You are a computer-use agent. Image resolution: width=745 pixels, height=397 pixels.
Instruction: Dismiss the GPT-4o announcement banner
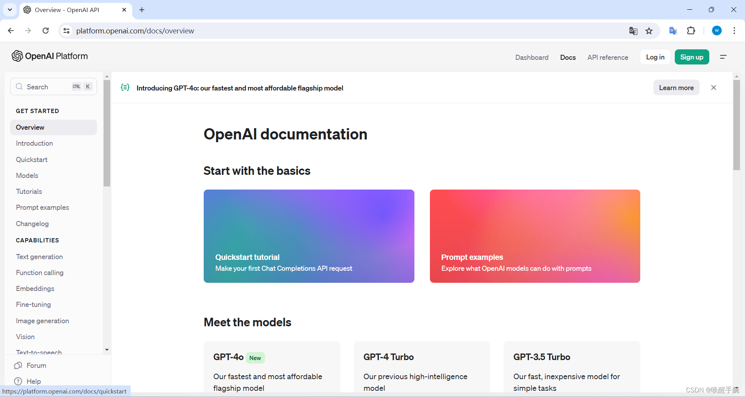(x=714, y=87)
